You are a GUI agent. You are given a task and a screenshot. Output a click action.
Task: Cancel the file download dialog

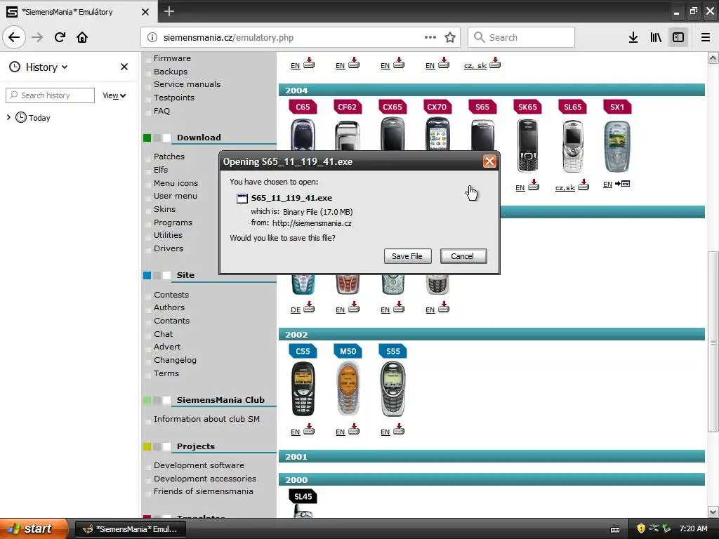click(463, 256)
